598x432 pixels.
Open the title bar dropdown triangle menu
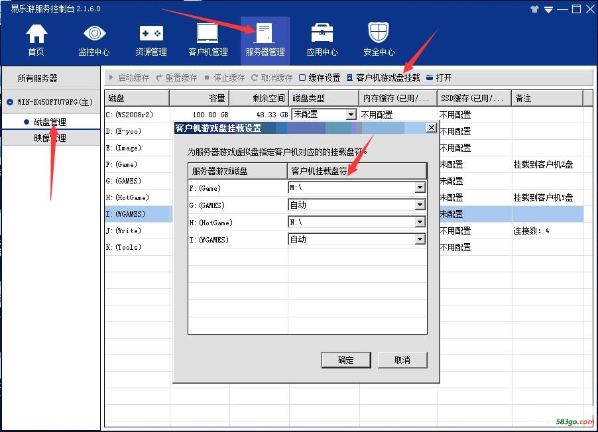[548, 10]
